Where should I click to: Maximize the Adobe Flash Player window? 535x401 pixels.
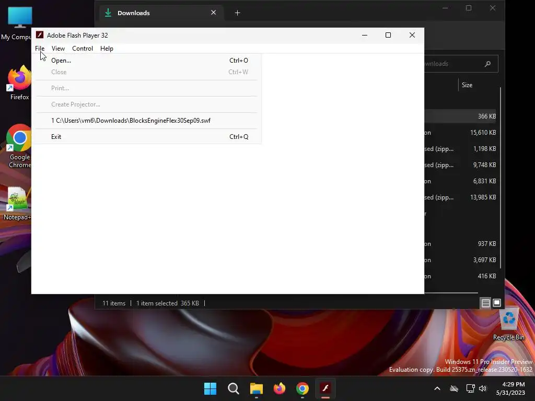click(388, 35)
